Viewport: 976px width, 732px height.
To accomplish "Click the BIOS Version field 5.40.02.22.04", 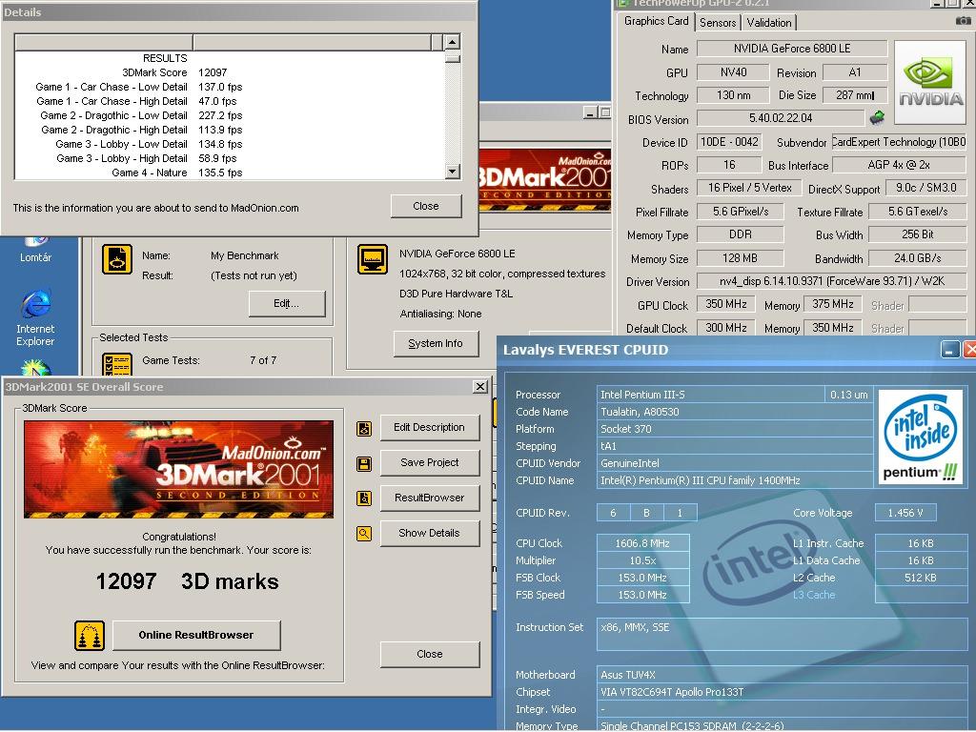I will 781,118.
